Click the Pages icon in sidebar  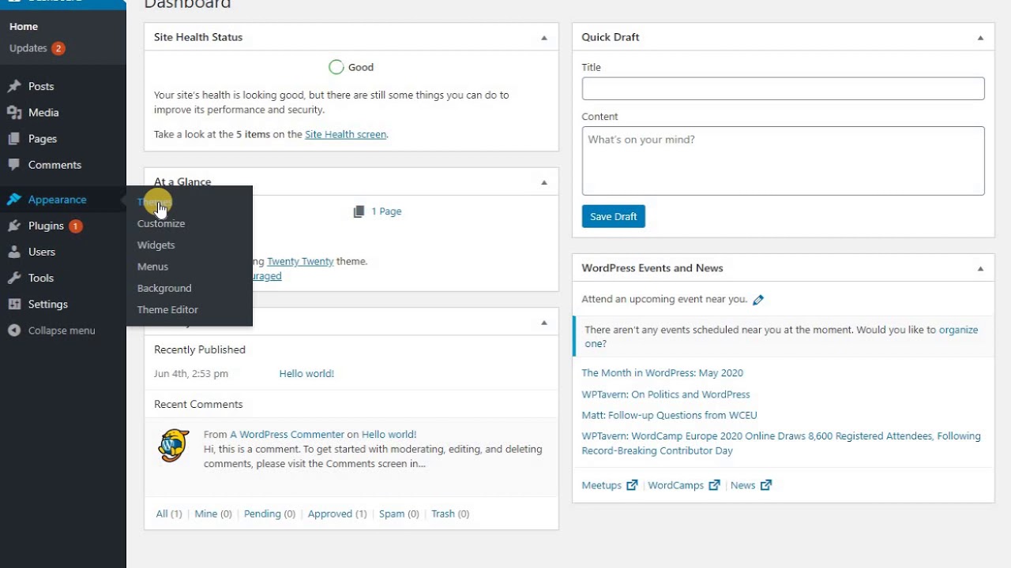[x=14, y=139]
